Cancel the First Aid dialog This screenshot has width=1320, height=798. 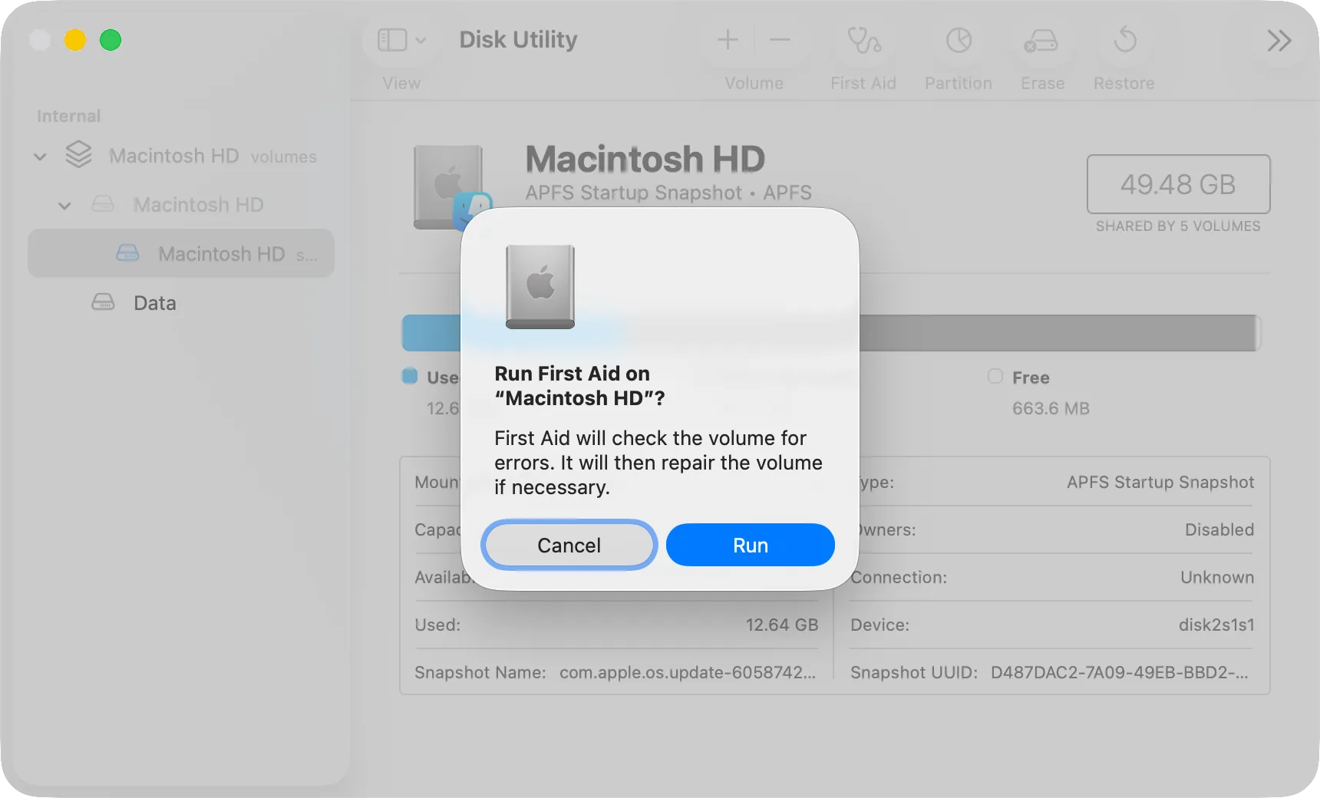pyautogui.click(x=569, y=545)
